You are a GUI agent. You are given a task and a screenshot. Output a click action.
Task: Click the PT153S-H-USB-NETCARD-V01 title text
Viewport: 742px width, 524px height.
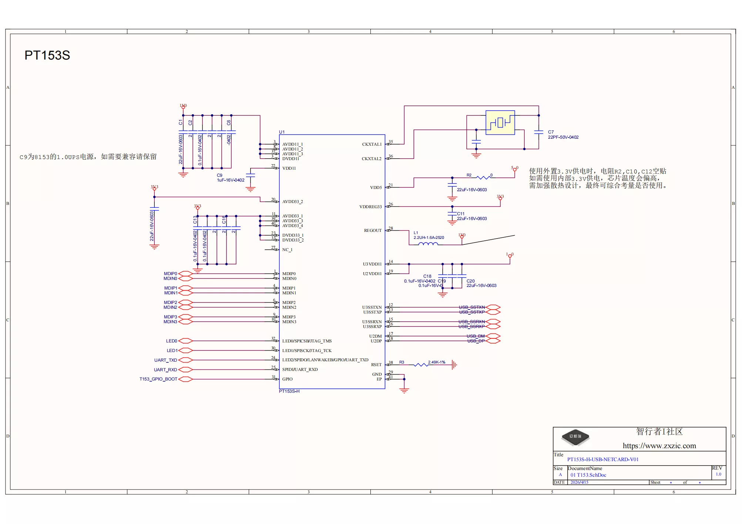click(x=603, y=459)
